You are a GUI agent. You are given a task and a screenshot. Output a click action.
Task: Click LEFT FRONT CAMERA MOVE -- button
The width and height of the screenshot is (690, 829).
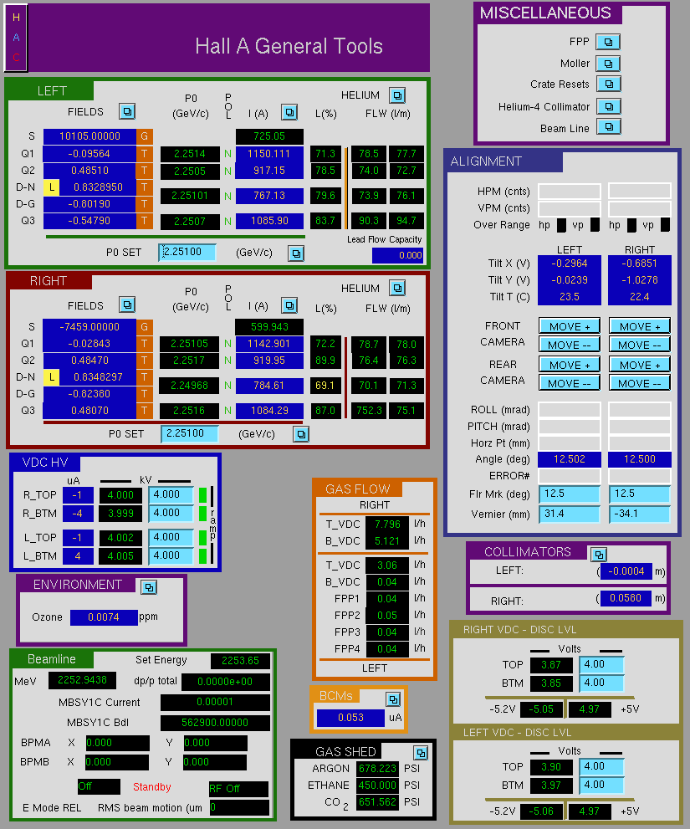570,345
